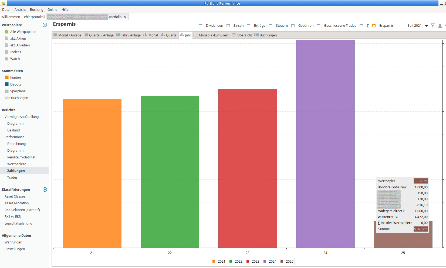Click the 2023 legend color swatch
Image resolution: width=446 pixels, height=268 pixels.
tap(248, 261)
